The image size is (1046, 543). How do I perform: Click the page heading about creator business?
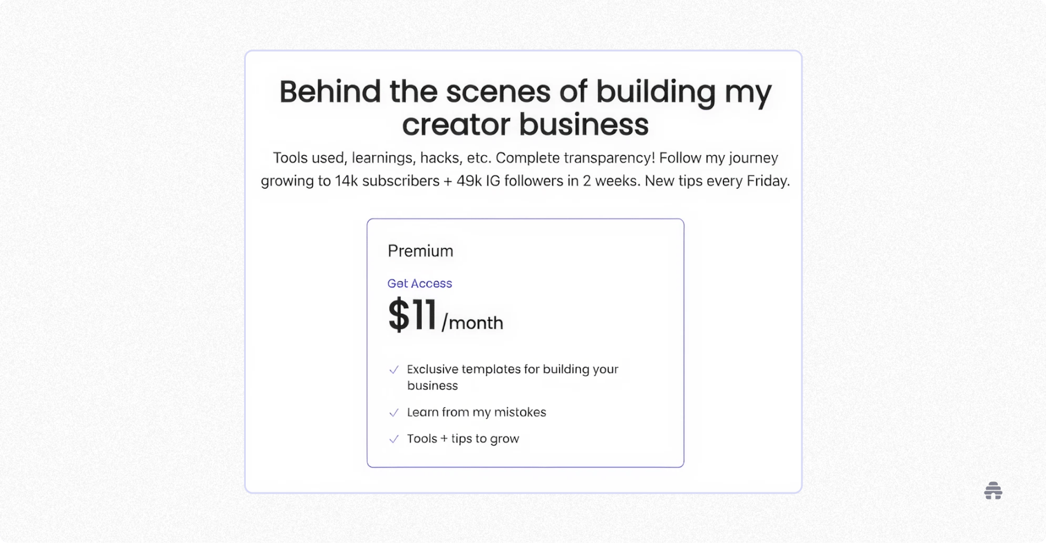click(x=525, y=107)
